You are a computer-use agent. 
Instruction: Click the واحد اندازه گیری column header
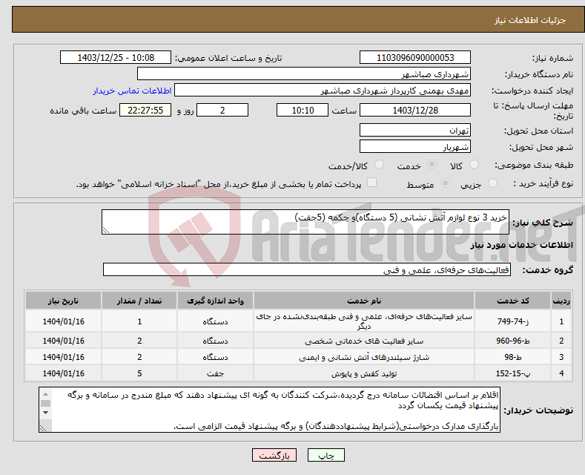215,301
